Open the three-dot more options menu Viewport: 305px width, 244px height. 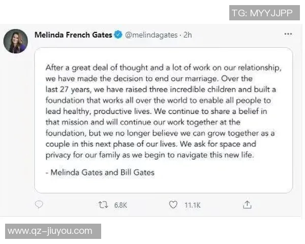tap(288, 34)
